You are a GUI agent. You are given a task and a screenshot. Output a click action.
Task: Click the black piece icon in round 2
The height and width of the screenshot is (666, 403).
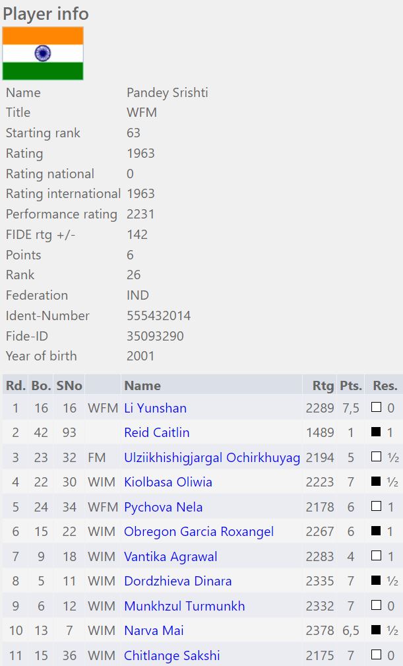377,433
